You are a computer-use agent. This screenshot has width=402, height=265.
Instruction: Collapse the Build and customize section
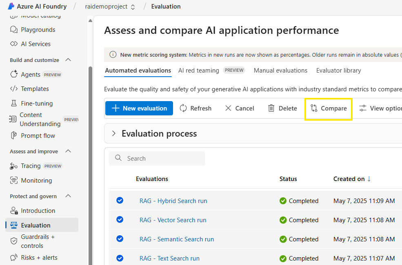(x=68, y=60)
